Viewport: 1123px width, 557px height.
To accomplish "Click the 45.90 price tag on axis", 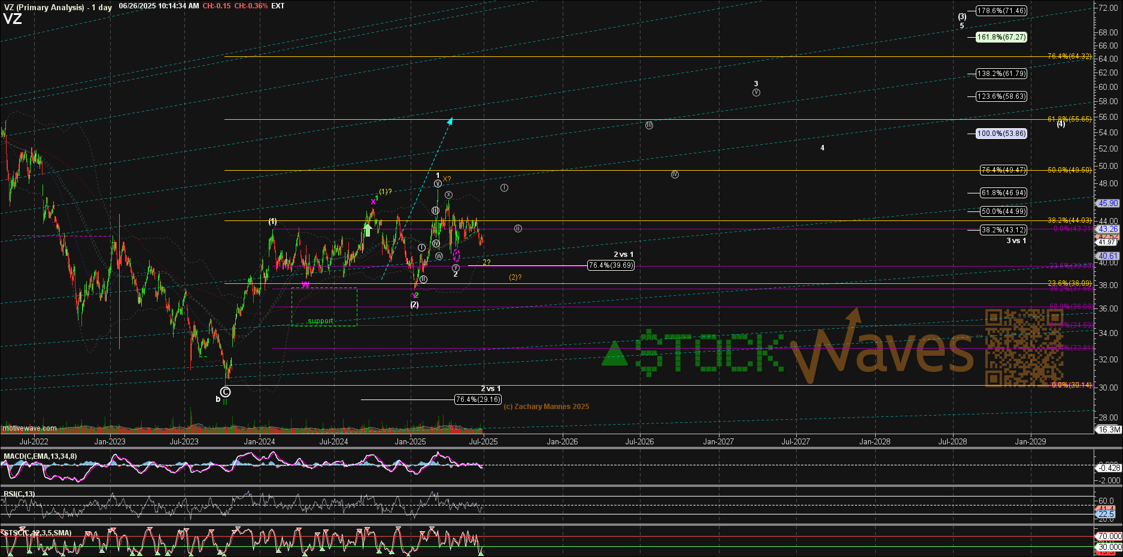I will coord(1108,204).
